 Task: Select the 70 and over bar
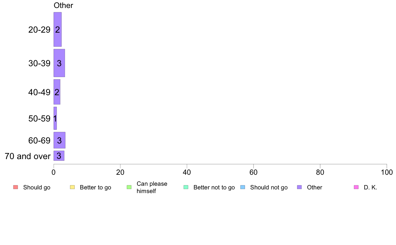pos(59,156)
